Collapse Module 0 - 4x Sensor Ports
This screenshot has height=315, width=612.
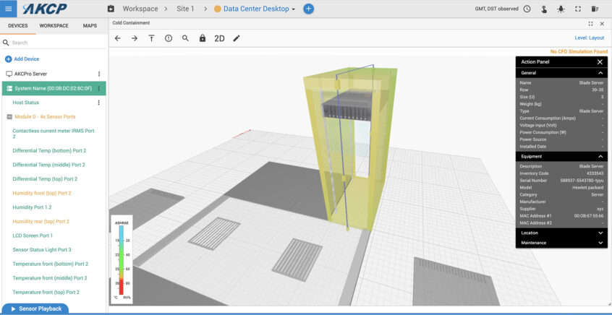tap(9, 116)
